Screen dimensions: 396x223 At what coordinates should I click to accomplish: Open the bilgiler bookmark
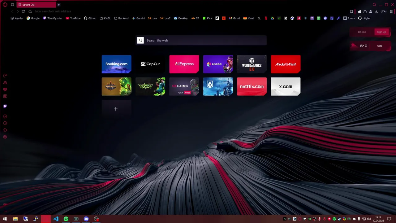click(x=364, y=18)
